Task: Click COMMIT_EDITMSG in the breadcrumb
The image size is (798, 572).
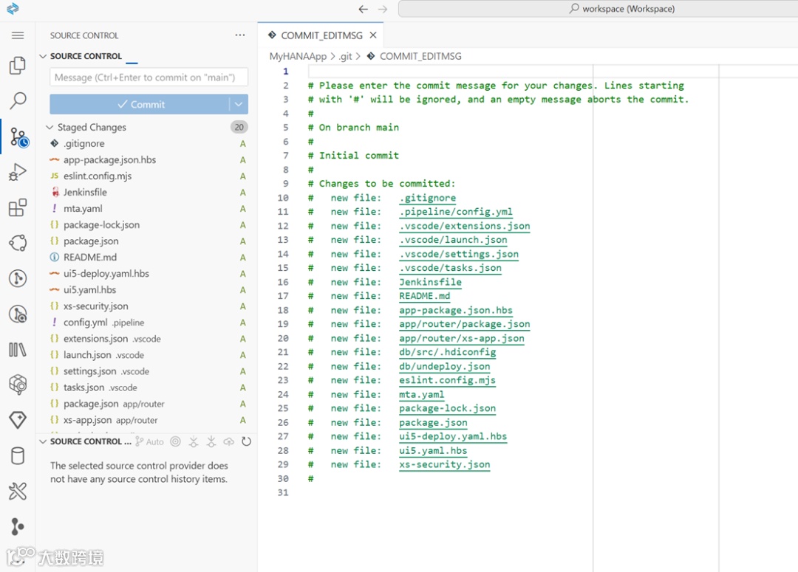Action: [x=420, y=56]
